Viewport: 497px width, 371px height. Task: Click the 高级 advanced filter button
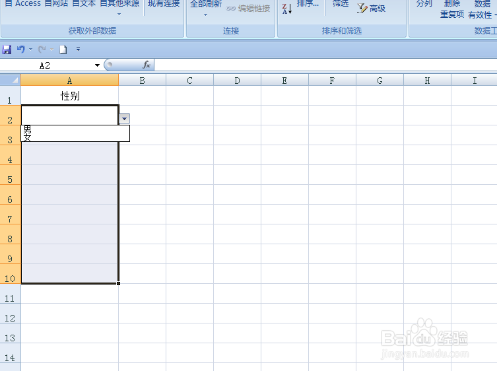371,8
